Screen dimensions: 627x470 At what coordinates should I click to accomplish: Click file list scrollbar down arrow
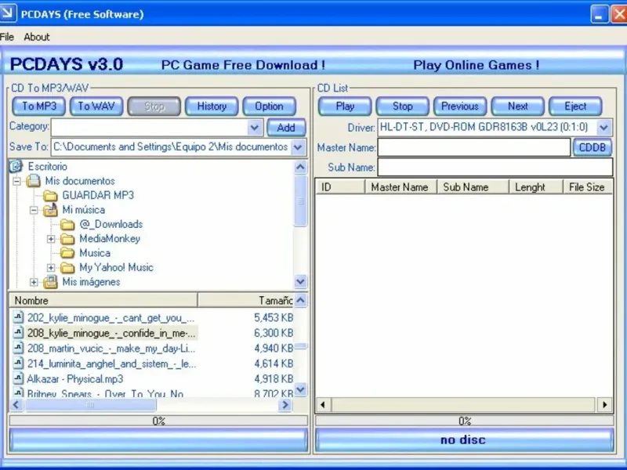tap(301, 389)
